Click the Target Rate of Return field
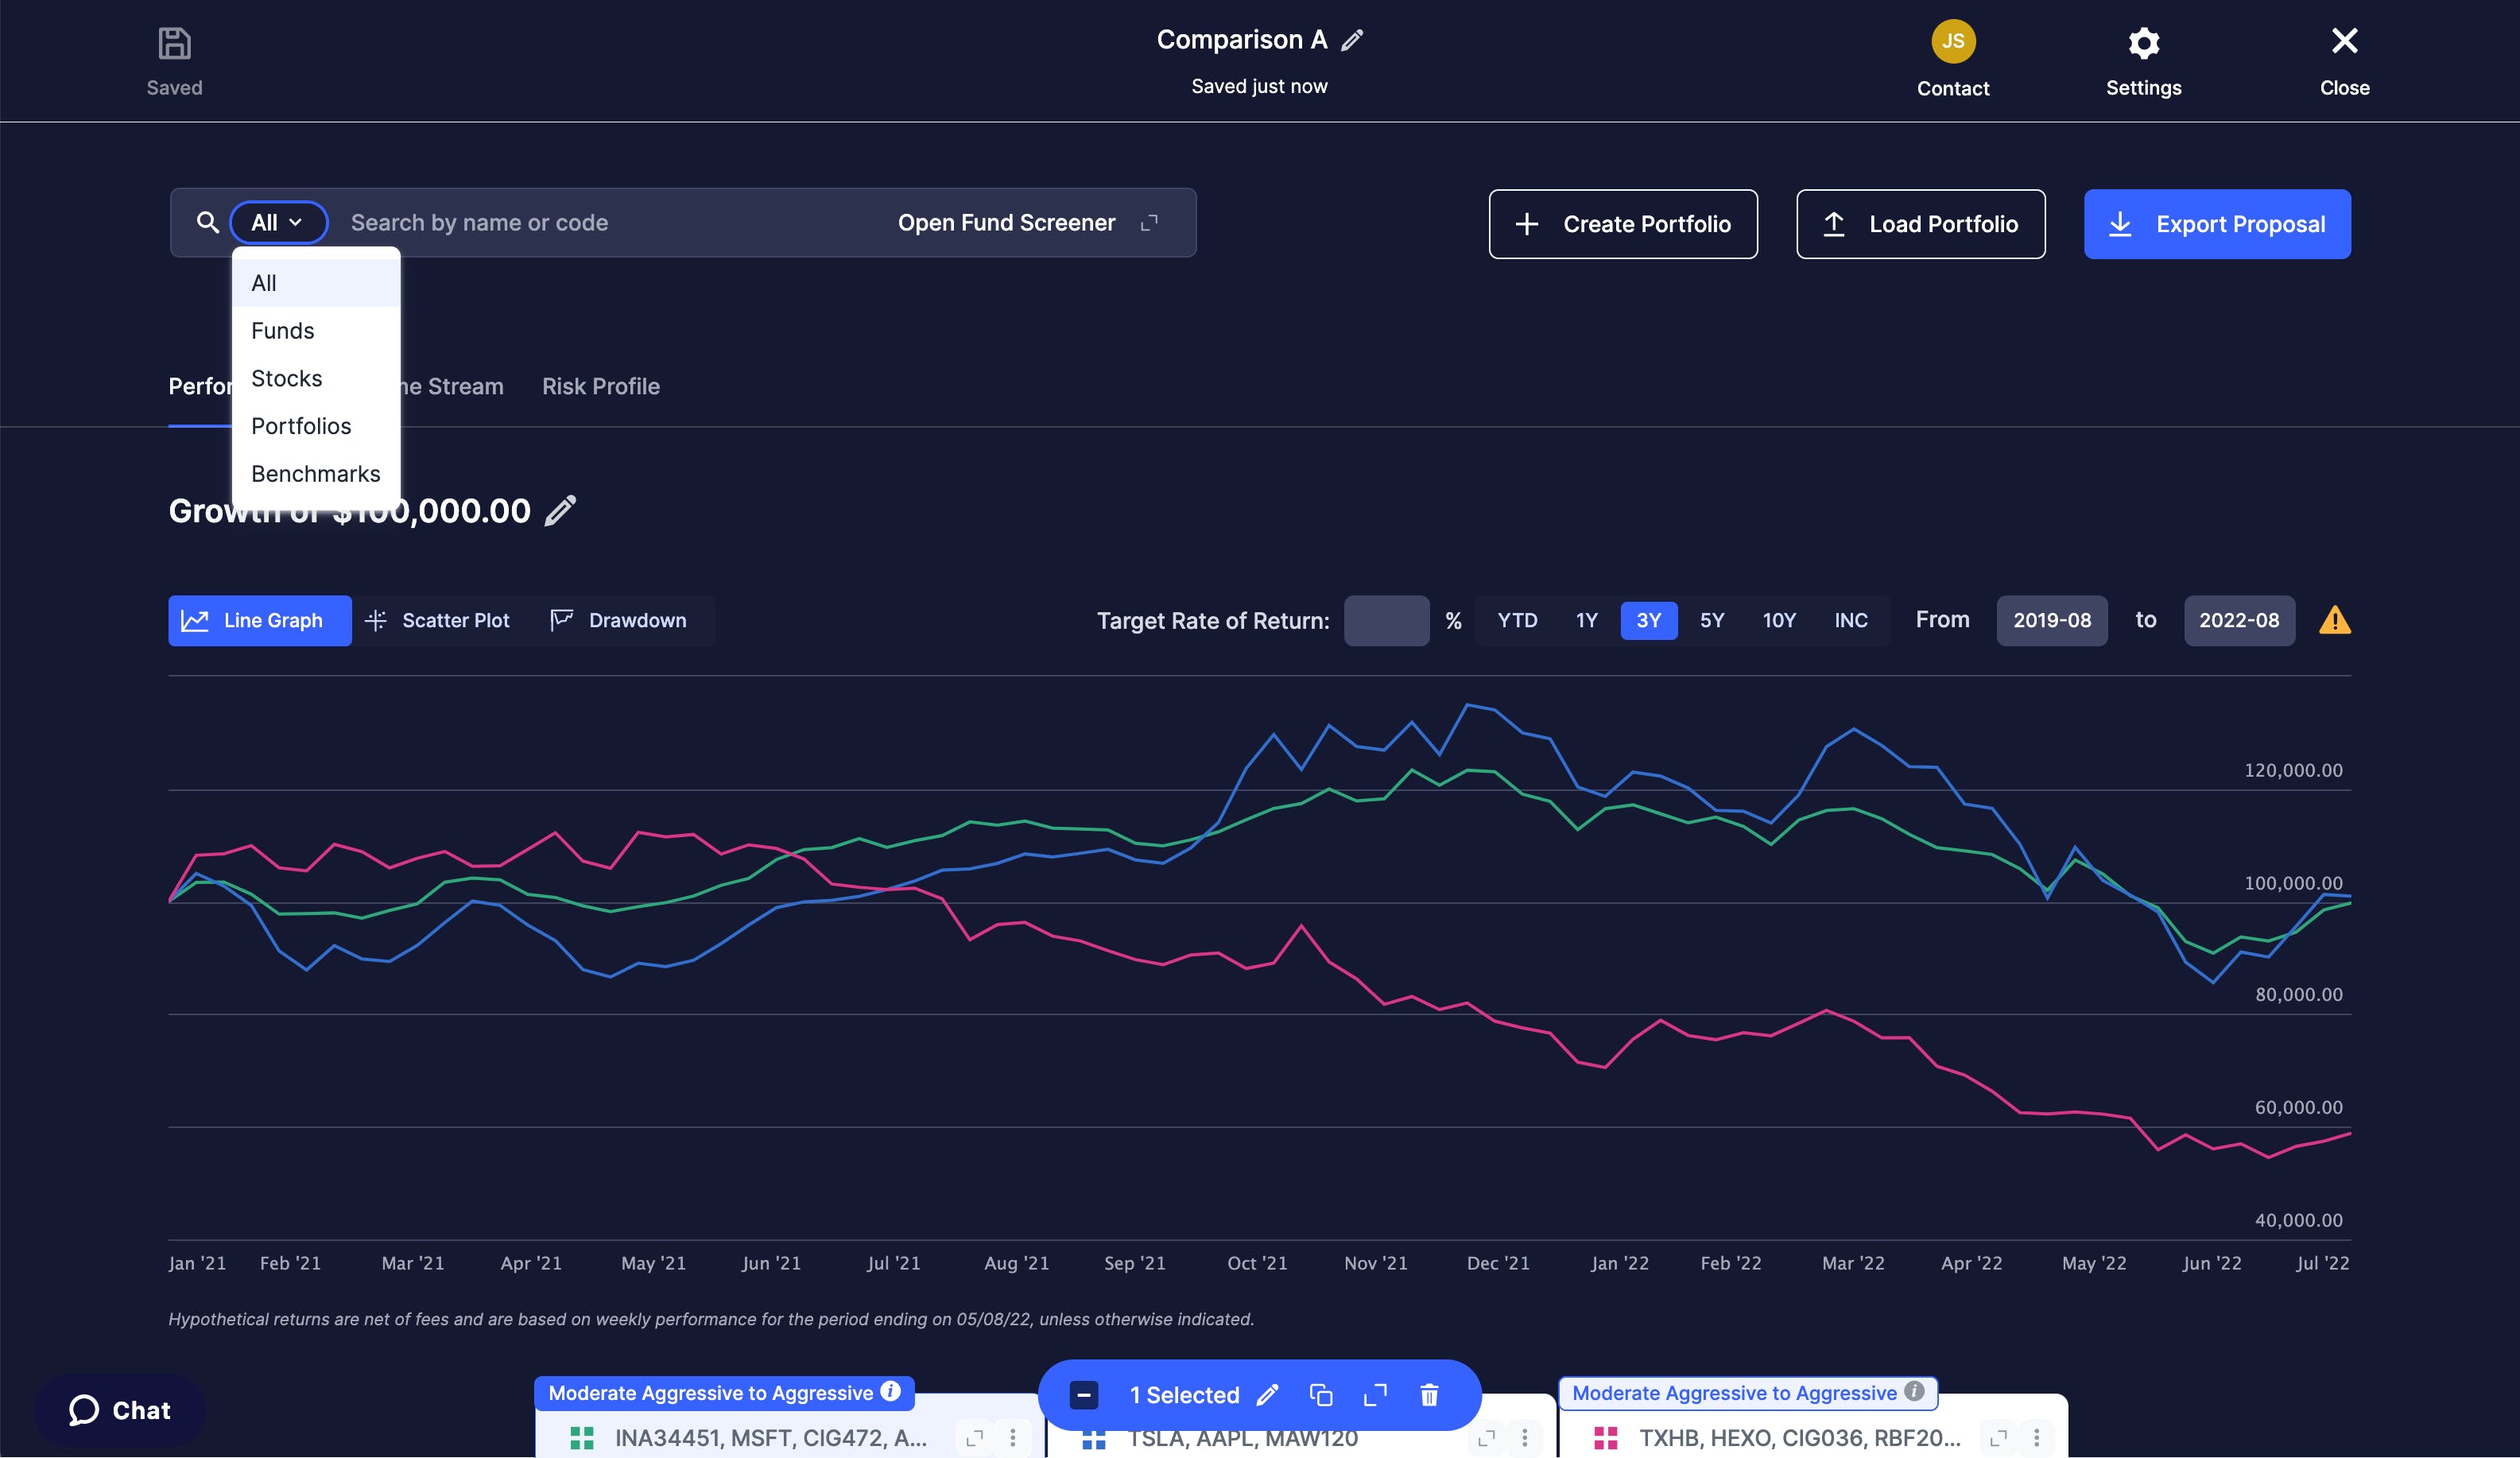 pos(1385,620)
